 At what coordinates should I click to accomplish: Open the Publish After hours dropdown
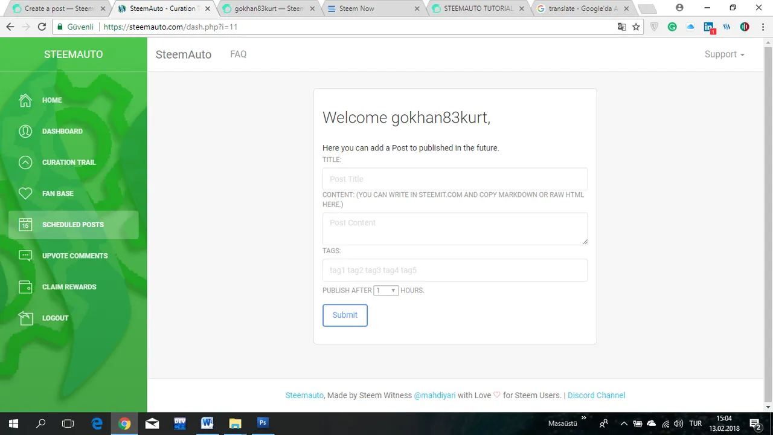386,291
